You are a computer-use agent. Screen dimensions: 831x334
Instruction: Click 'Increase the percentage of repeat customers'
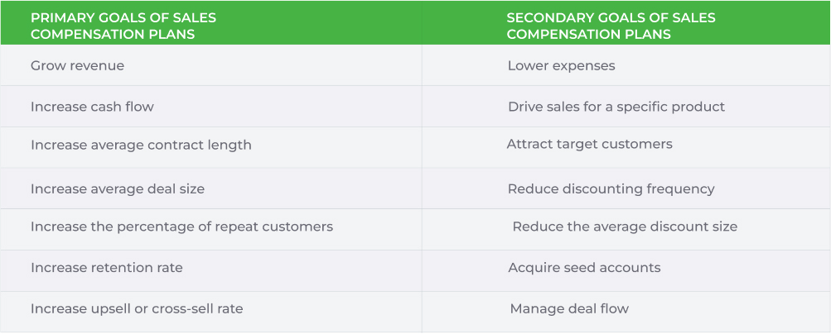[181, 227]
